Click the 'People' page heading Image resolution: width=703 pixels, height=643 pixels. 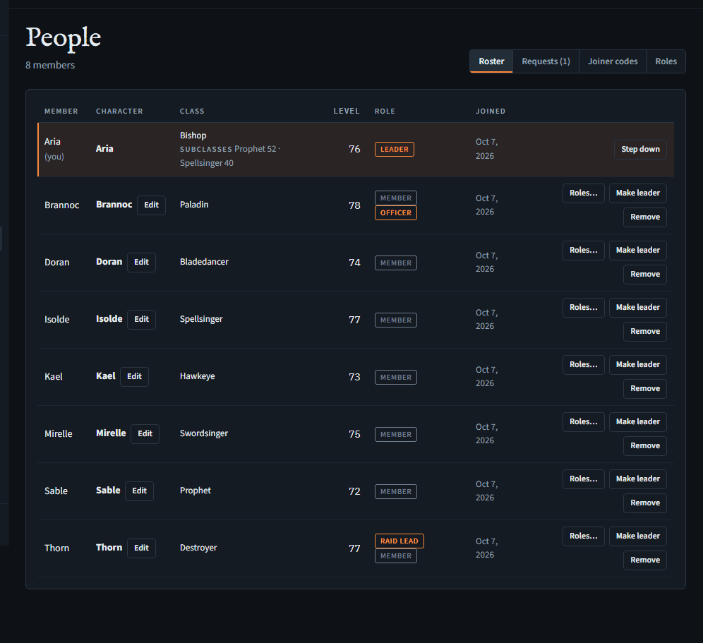(64, 38)
